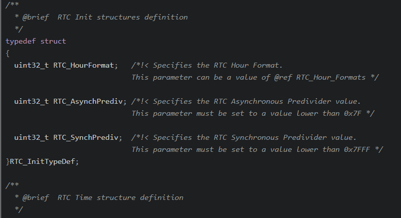Click the struct keyword
401x218 pixels.
coord(53,42)
